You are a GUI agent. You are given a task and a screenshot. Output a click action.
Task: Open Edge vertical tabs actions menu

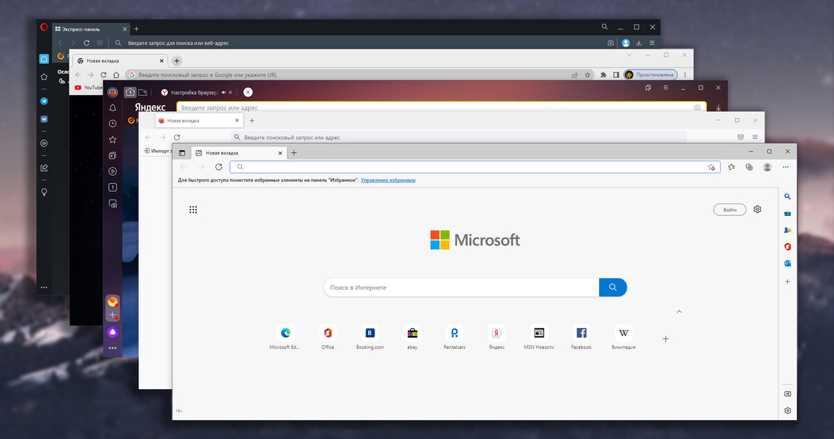point(182,152)
